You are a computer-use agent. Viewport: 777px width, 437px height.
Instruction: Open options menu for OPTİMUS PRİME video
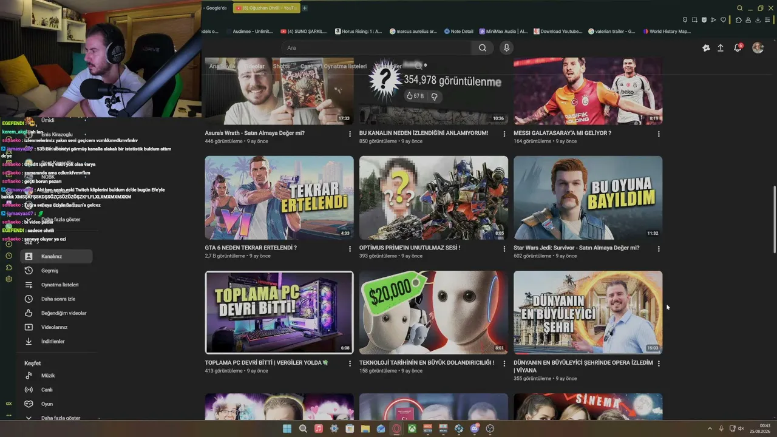click(504, 249)
